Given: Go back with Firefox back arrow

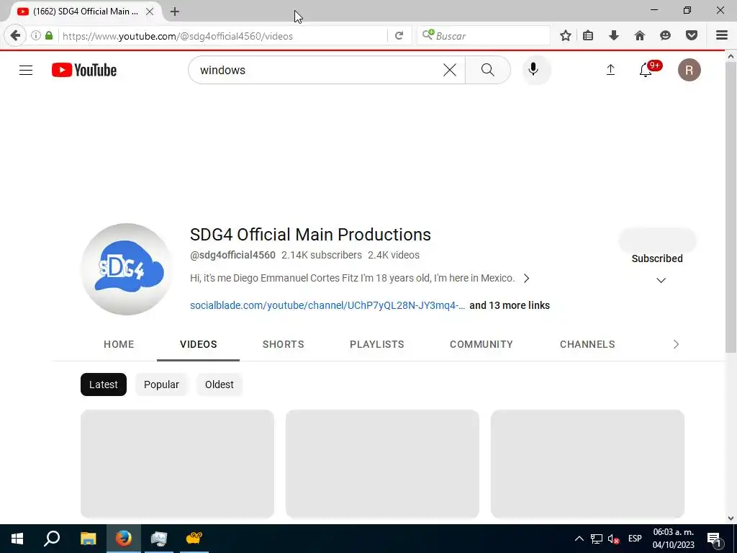Looking at the screenshot, I should [15, 35].
